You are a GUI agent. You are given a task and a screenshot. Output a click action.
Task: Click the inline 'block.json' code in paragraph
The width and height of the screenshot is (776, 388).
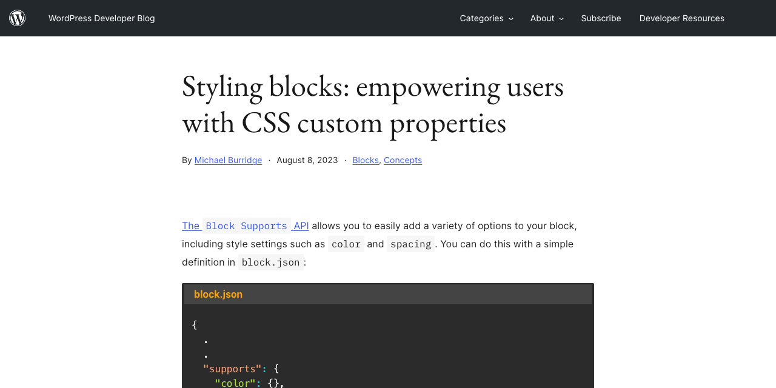[x=270, y=262]
